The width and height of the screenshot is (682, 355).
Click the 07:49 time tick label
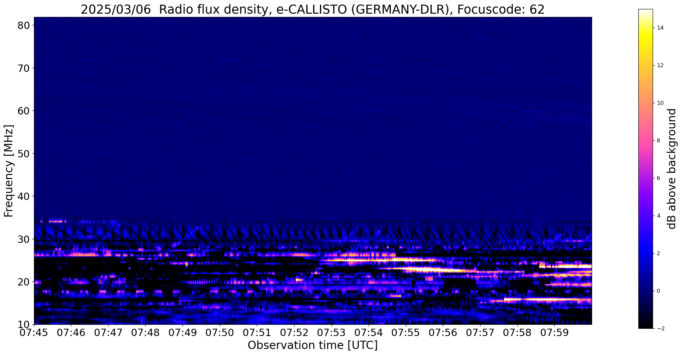183,333
